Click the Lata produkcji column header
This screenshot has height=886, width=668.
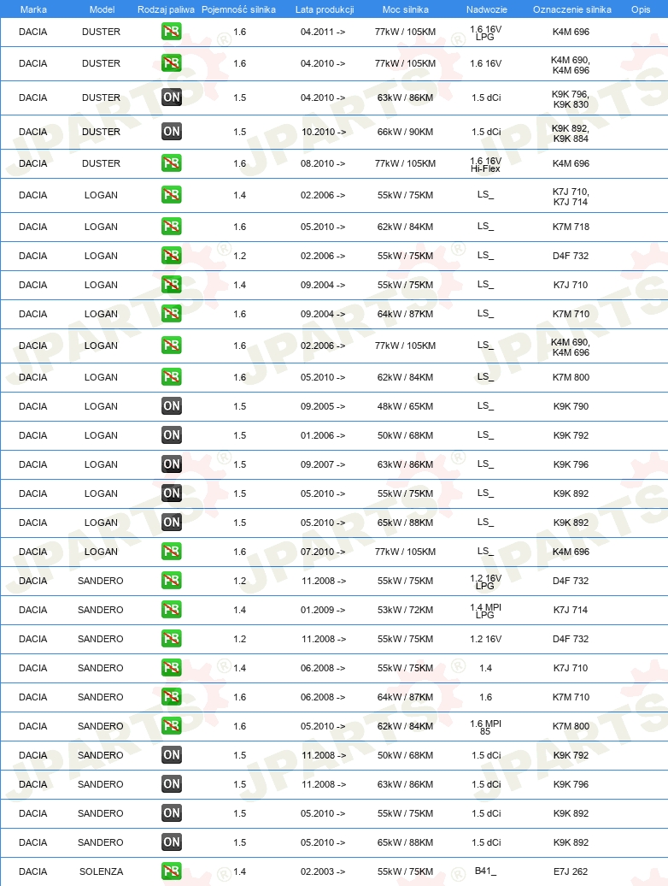pos(325,9)
